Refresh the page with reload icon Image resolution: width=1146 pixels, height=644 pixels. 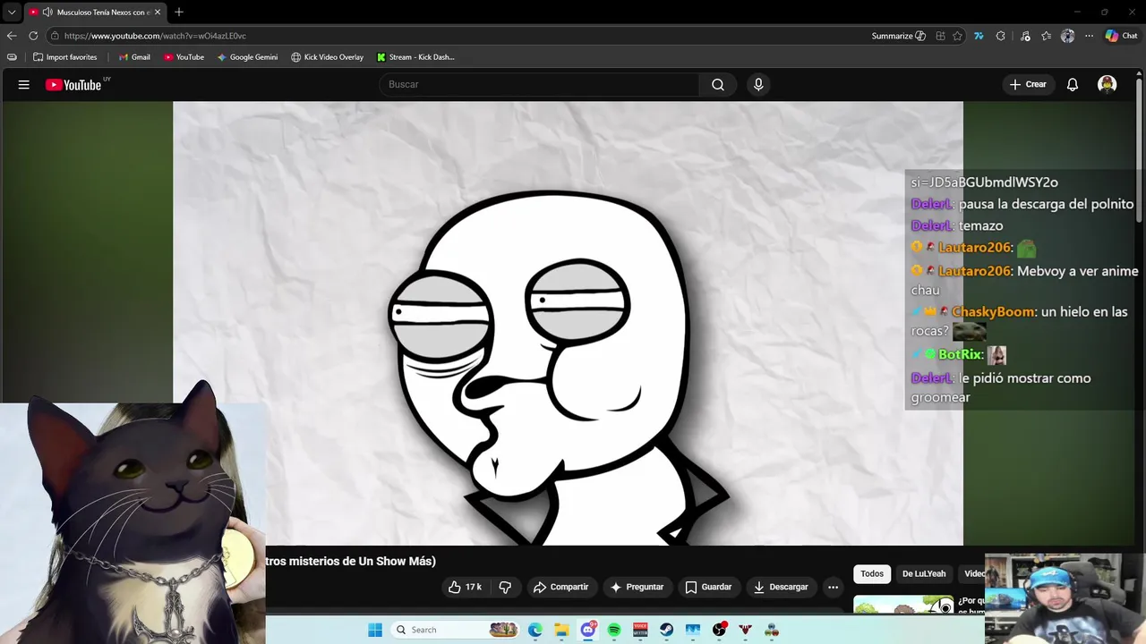click(x=33, y=36)
